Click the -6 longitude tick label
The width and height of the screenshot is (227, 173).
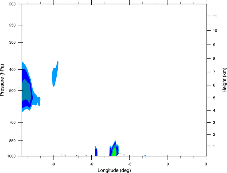tap(91, 164)
